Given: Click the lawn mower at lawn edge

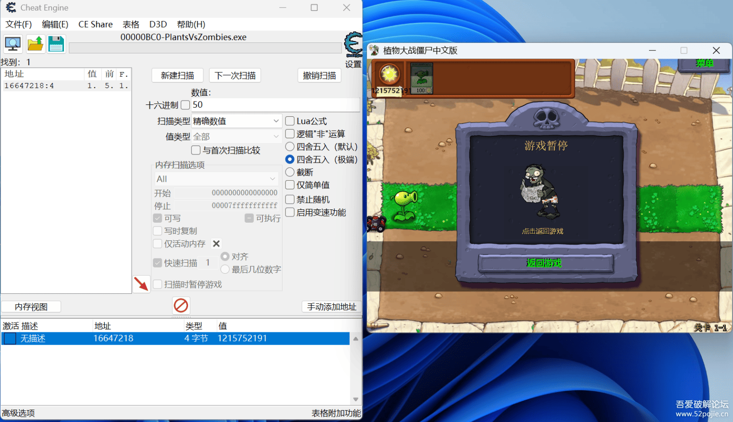Looking at the screenshot, I should 376,223.
